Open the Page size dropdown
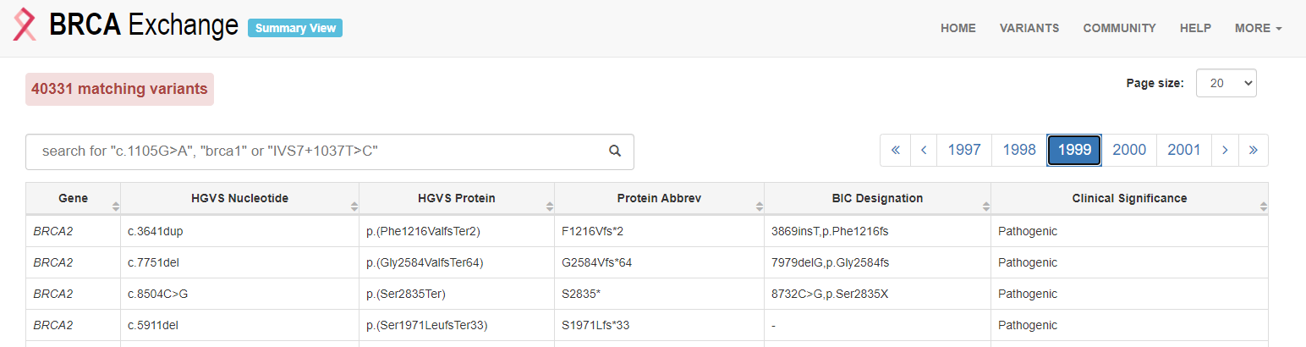Screen dimensions: 1306x347 [x=1226, y=83]
